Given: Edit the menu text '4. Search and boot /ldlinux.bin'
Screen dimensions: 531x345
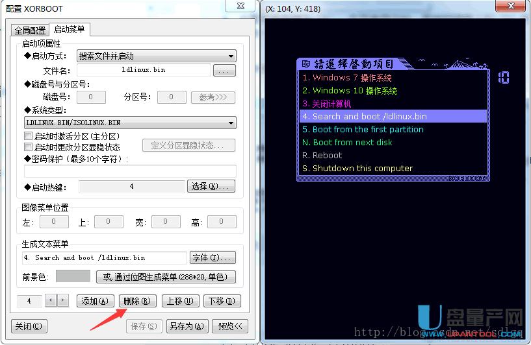Looking at the screenshot, I should [104, 258].
